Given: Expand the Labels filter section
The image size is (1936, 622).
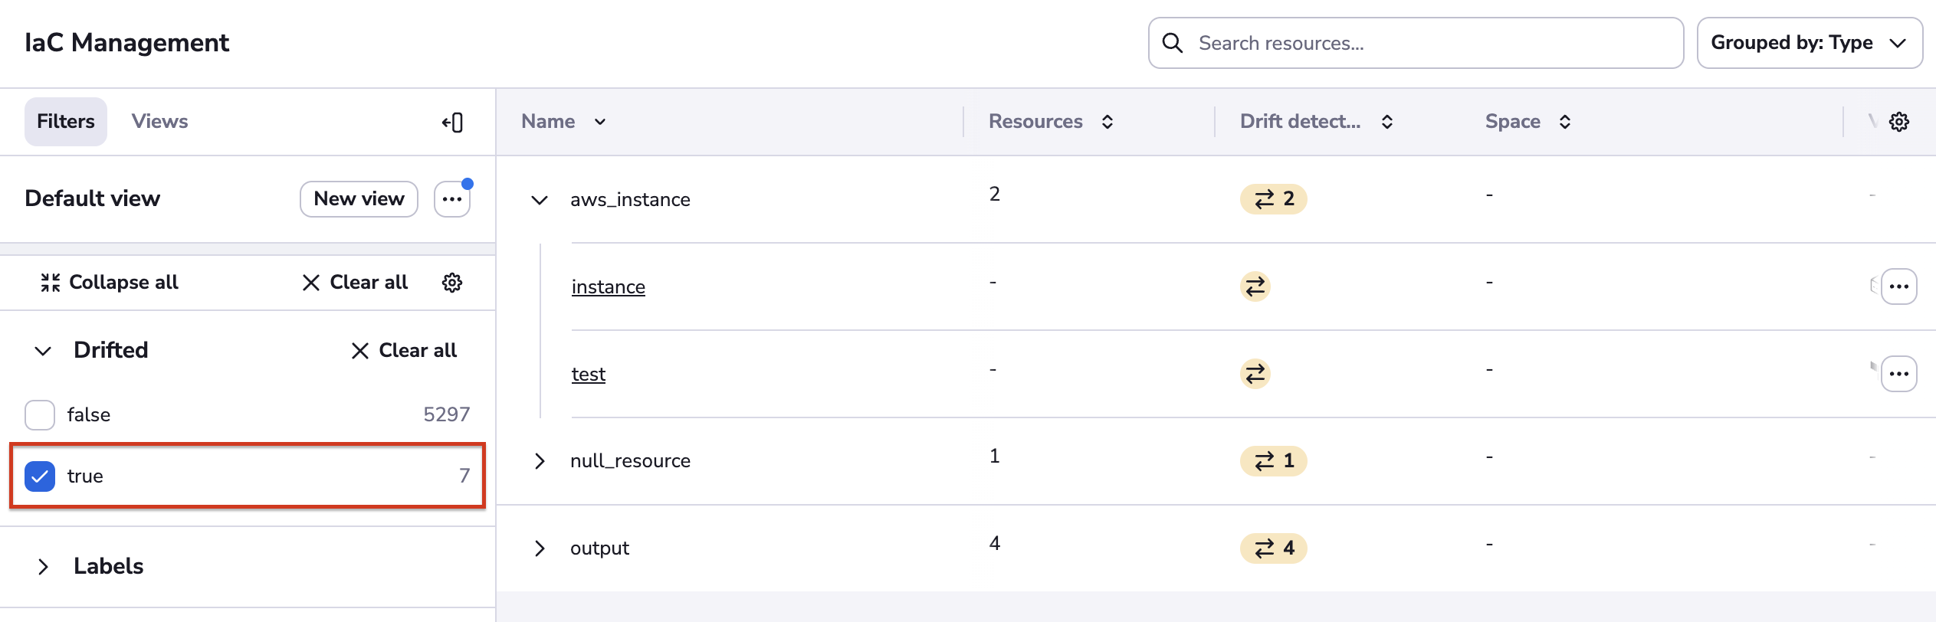Looking at the screenshot, I should (x=44, y=567).
